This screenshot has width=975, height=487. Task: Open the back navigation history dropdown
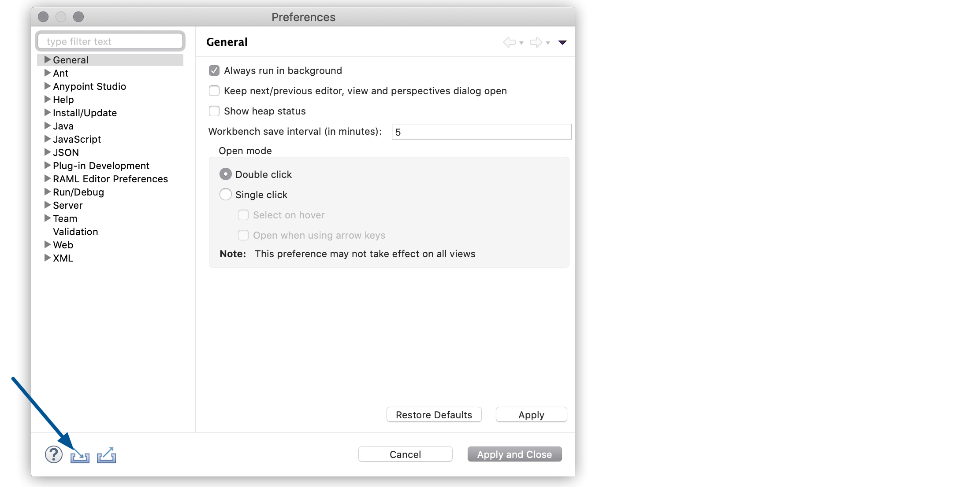click(x=521, y=43)
